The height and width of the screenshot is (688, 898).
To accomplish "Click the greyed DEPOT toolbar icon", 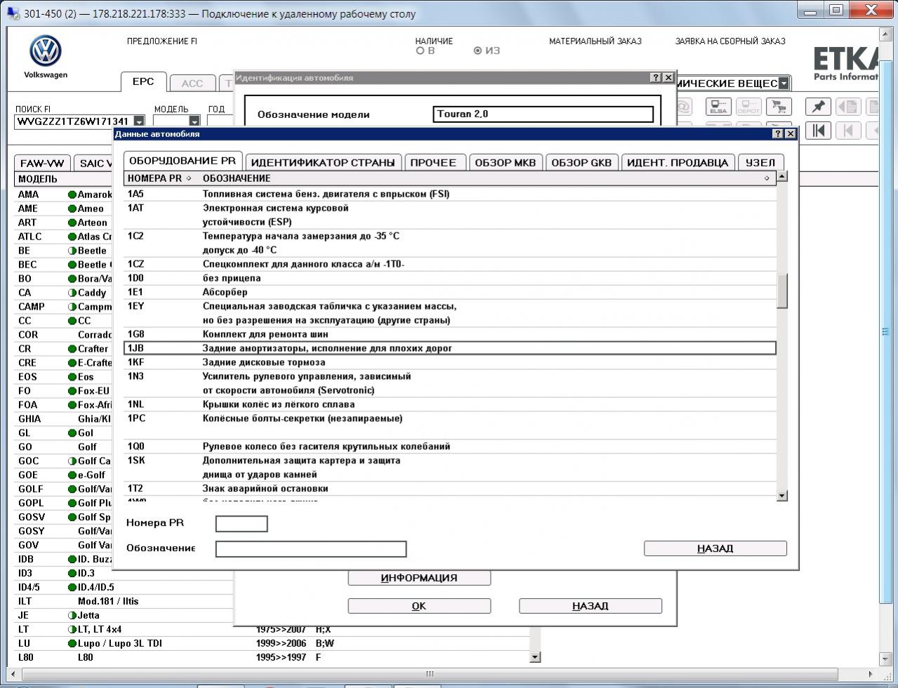I will point(748,107).
